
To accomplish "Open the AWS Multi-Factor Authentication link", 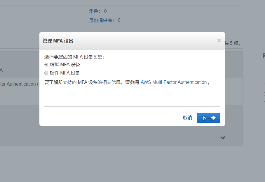I will click(174, 82).
